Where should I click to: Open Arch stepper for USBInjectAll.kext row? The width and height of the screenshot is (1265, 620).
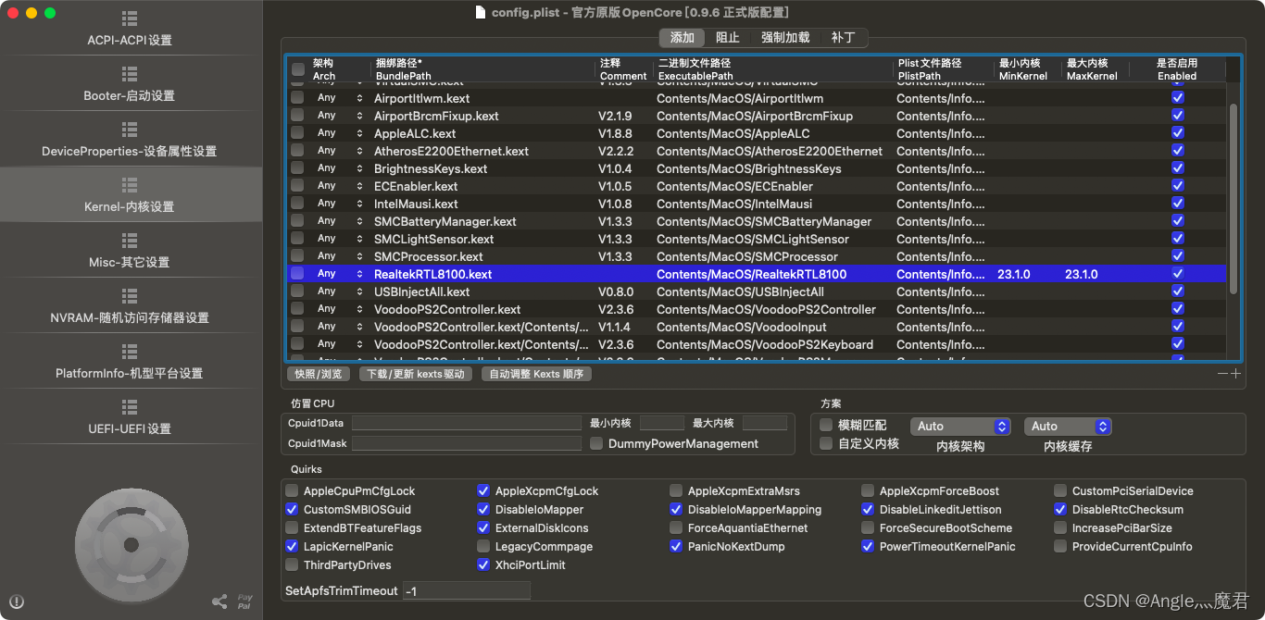point(360,291)
